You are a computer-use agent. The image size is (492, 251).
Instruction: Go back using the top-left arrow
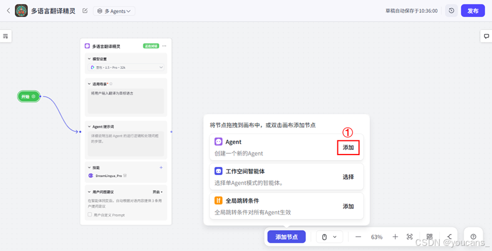(x=9, y=11)
